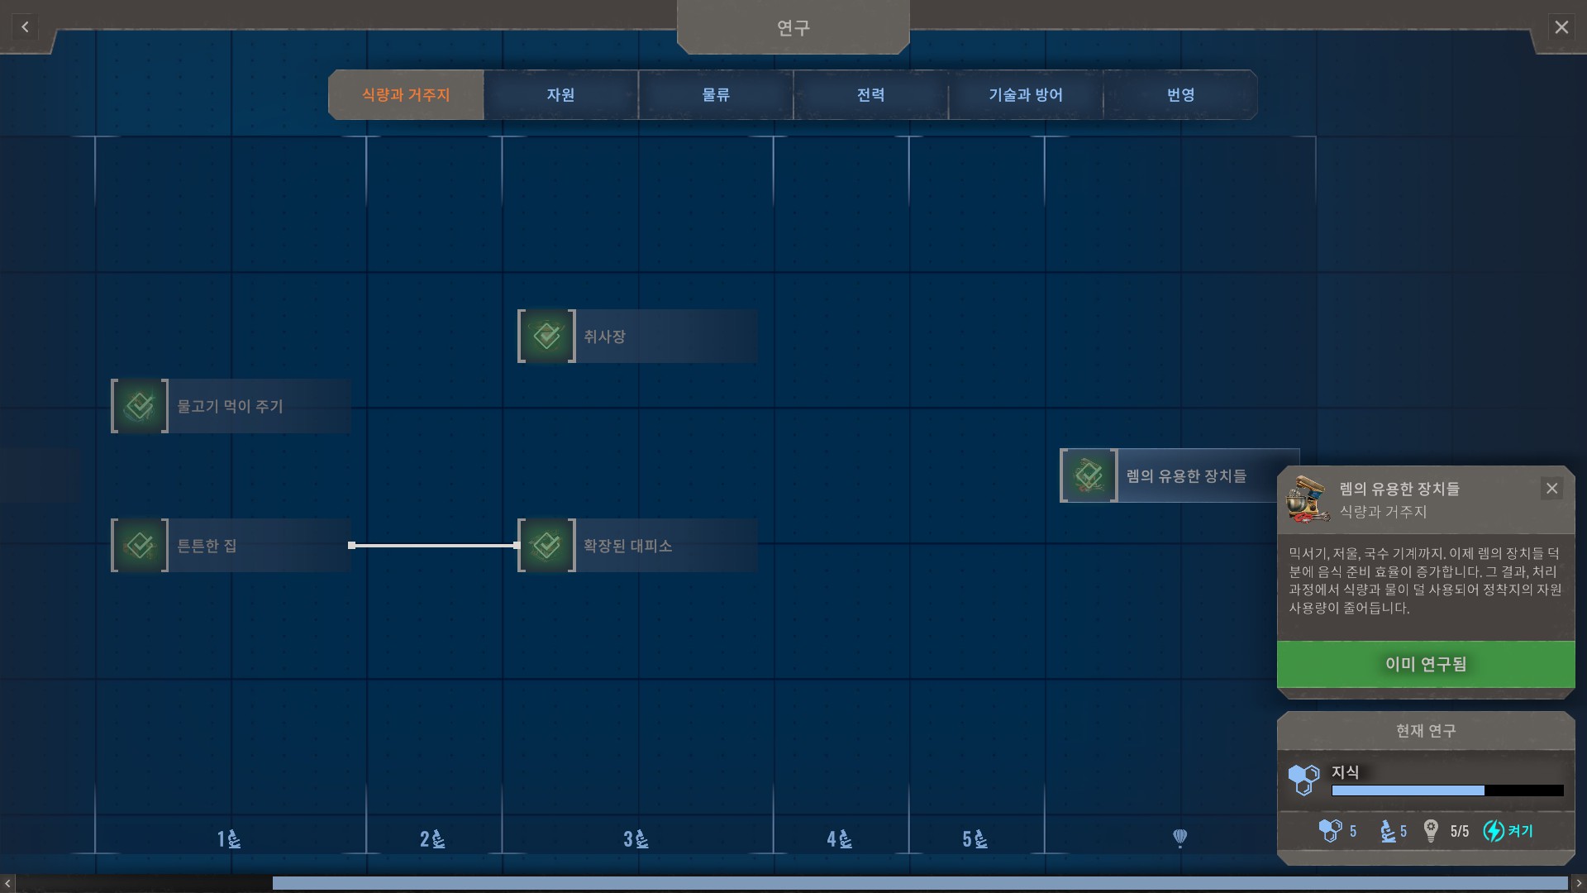Close the 렘의 유용한 장치들 info panel

click(1551, 489)
